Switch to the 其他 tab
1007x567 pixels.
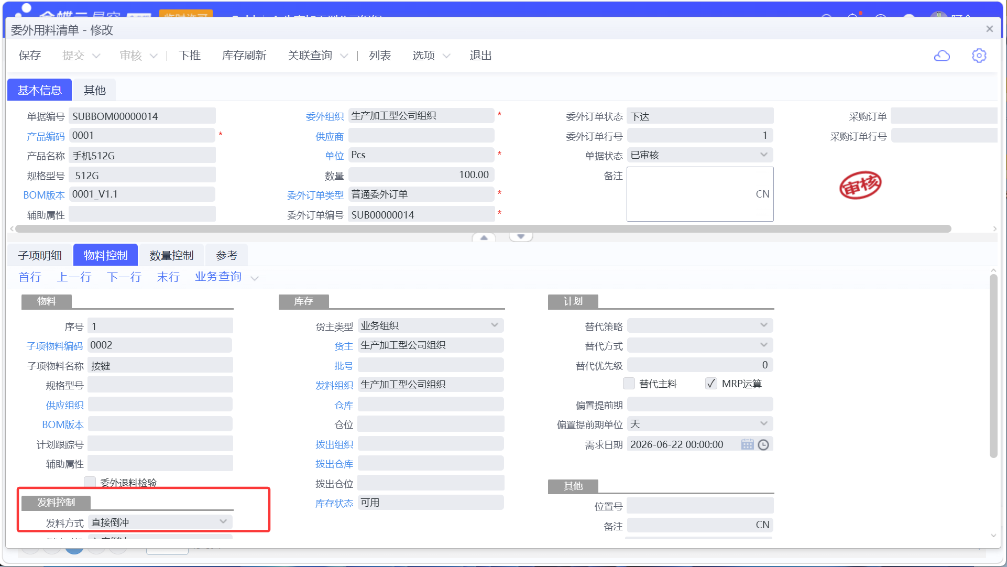point(94,90)
